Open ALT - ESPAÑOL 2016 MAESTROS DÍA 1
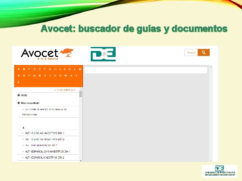The height and width of the screenshot is (181, 242). [x=47, y=152]
